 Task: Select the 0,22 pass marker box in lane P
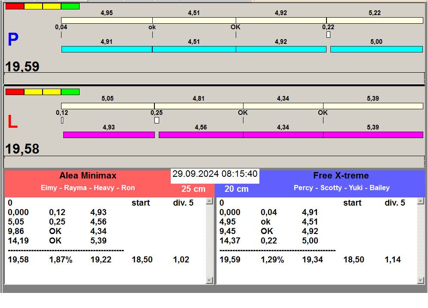[x=328, y=35]
